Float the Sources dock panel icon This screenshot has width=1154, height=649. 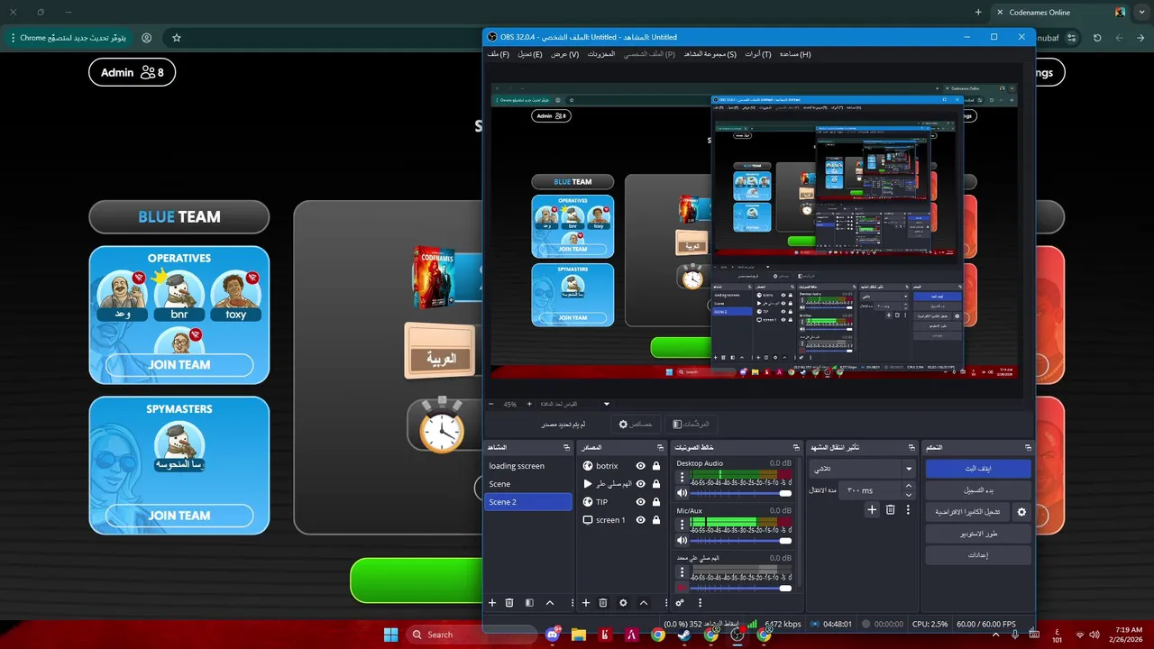[661, 447]
